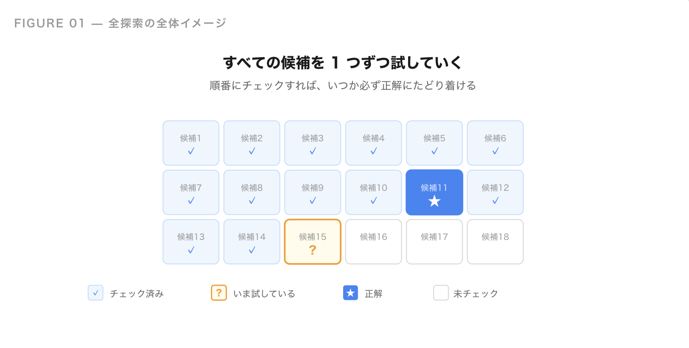Click the checkmark under 候補9
The image size is (689, 348).
coord(313,201)
